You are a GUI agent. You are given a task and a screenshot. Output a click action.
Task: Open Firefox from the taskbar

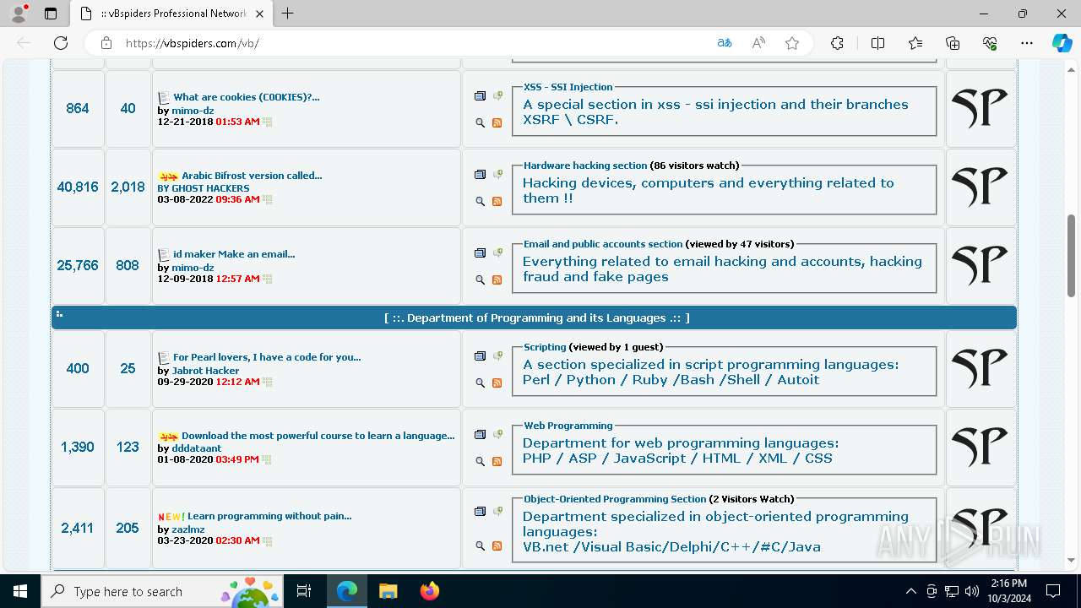tap(430, 591)
